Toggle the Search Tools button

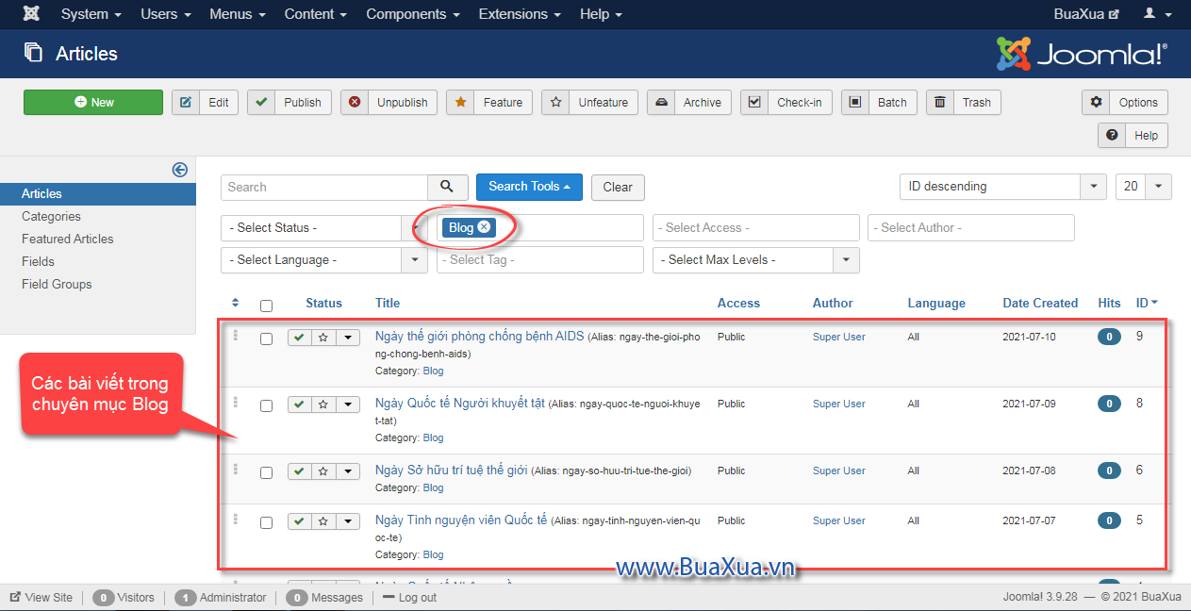[529, 187]
